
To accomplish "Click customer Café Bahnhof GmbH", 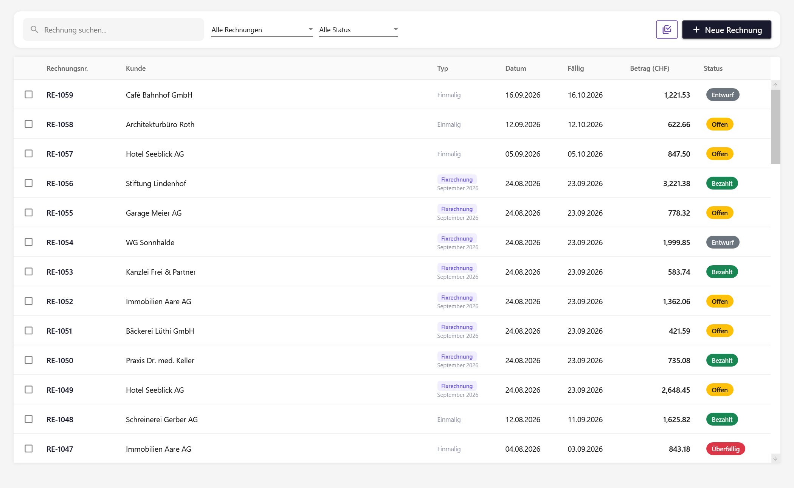I will 159,95.
